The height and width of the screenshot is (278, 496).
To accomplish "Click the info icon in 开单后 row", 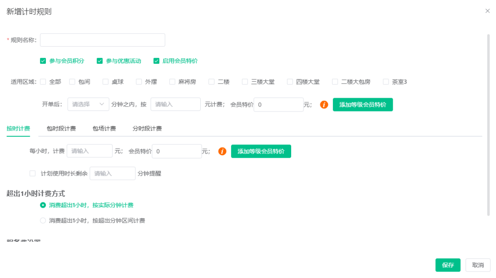I will point(324,105).
